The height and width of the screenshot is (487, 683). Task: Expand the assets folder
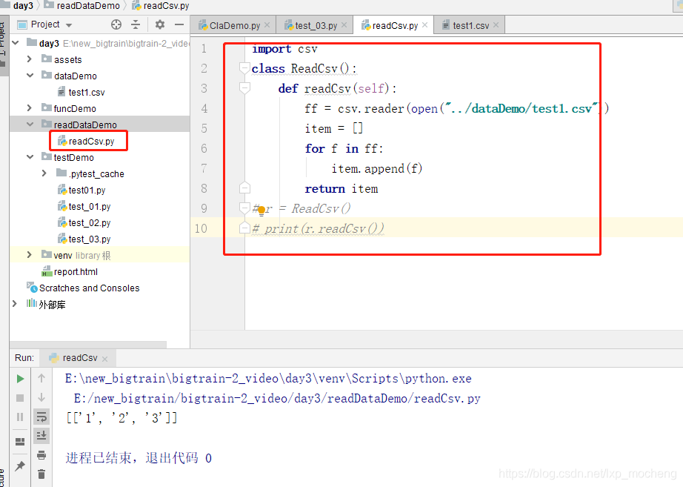pyautogui.click(x=30, y=59)
